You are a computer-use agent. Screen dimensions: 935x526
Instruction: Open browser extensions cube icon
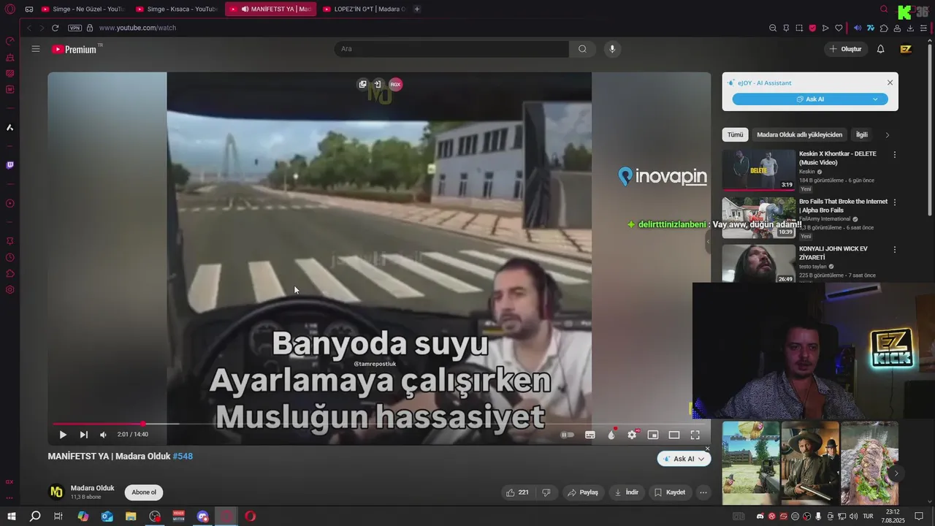(x=884, y=28)
